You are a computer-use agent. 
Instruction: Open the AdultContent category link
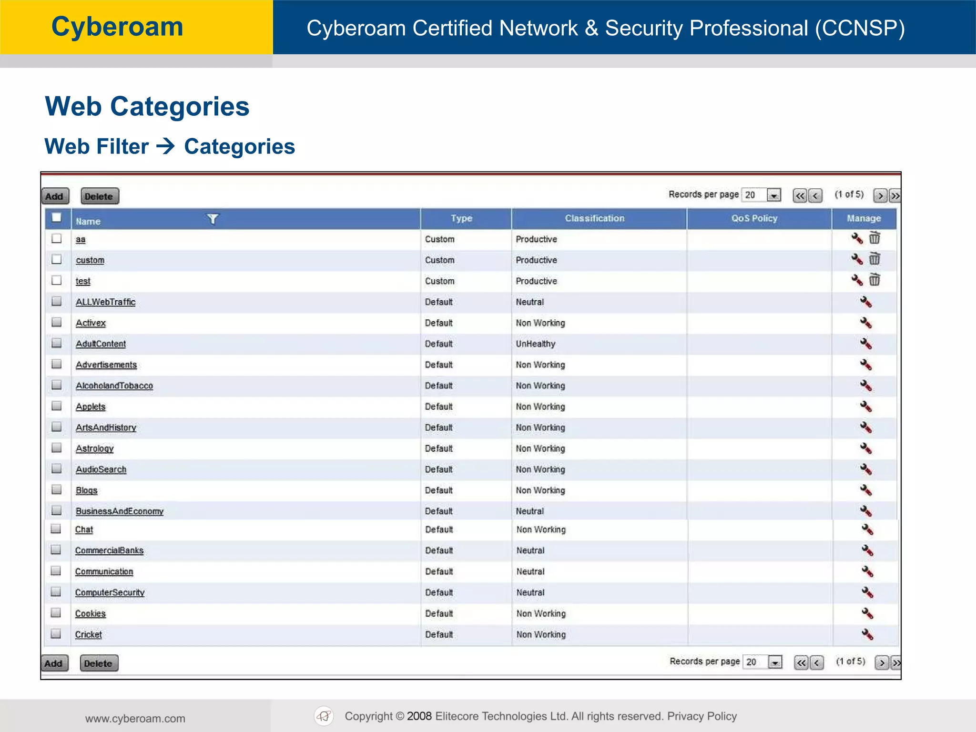point(101,344)
